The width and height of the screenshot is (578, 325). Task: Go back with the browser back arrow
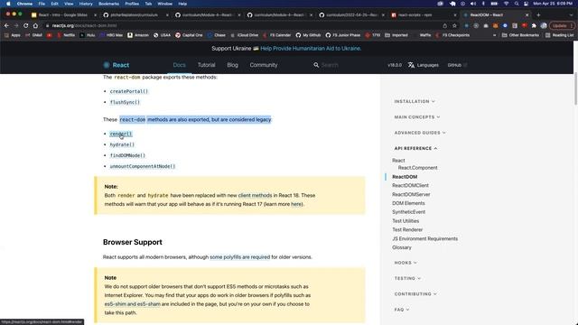[x=6, y=26]
